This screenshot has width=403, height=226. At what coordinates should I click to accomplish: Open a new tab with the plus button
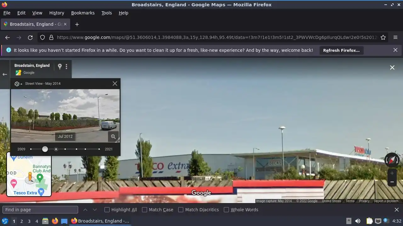click(77, 24)
